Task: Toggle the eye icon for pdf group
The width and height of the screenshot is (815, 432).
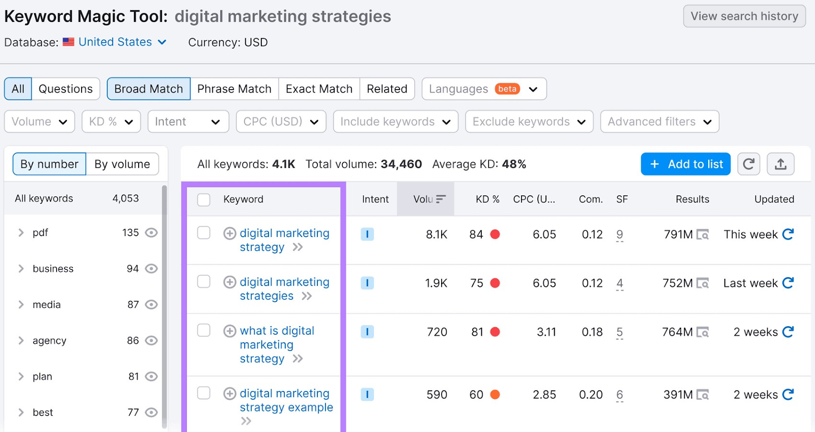Action: pos(151,233)
